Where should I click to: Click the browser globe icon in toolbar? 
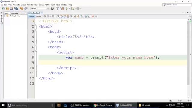(52, 8)
